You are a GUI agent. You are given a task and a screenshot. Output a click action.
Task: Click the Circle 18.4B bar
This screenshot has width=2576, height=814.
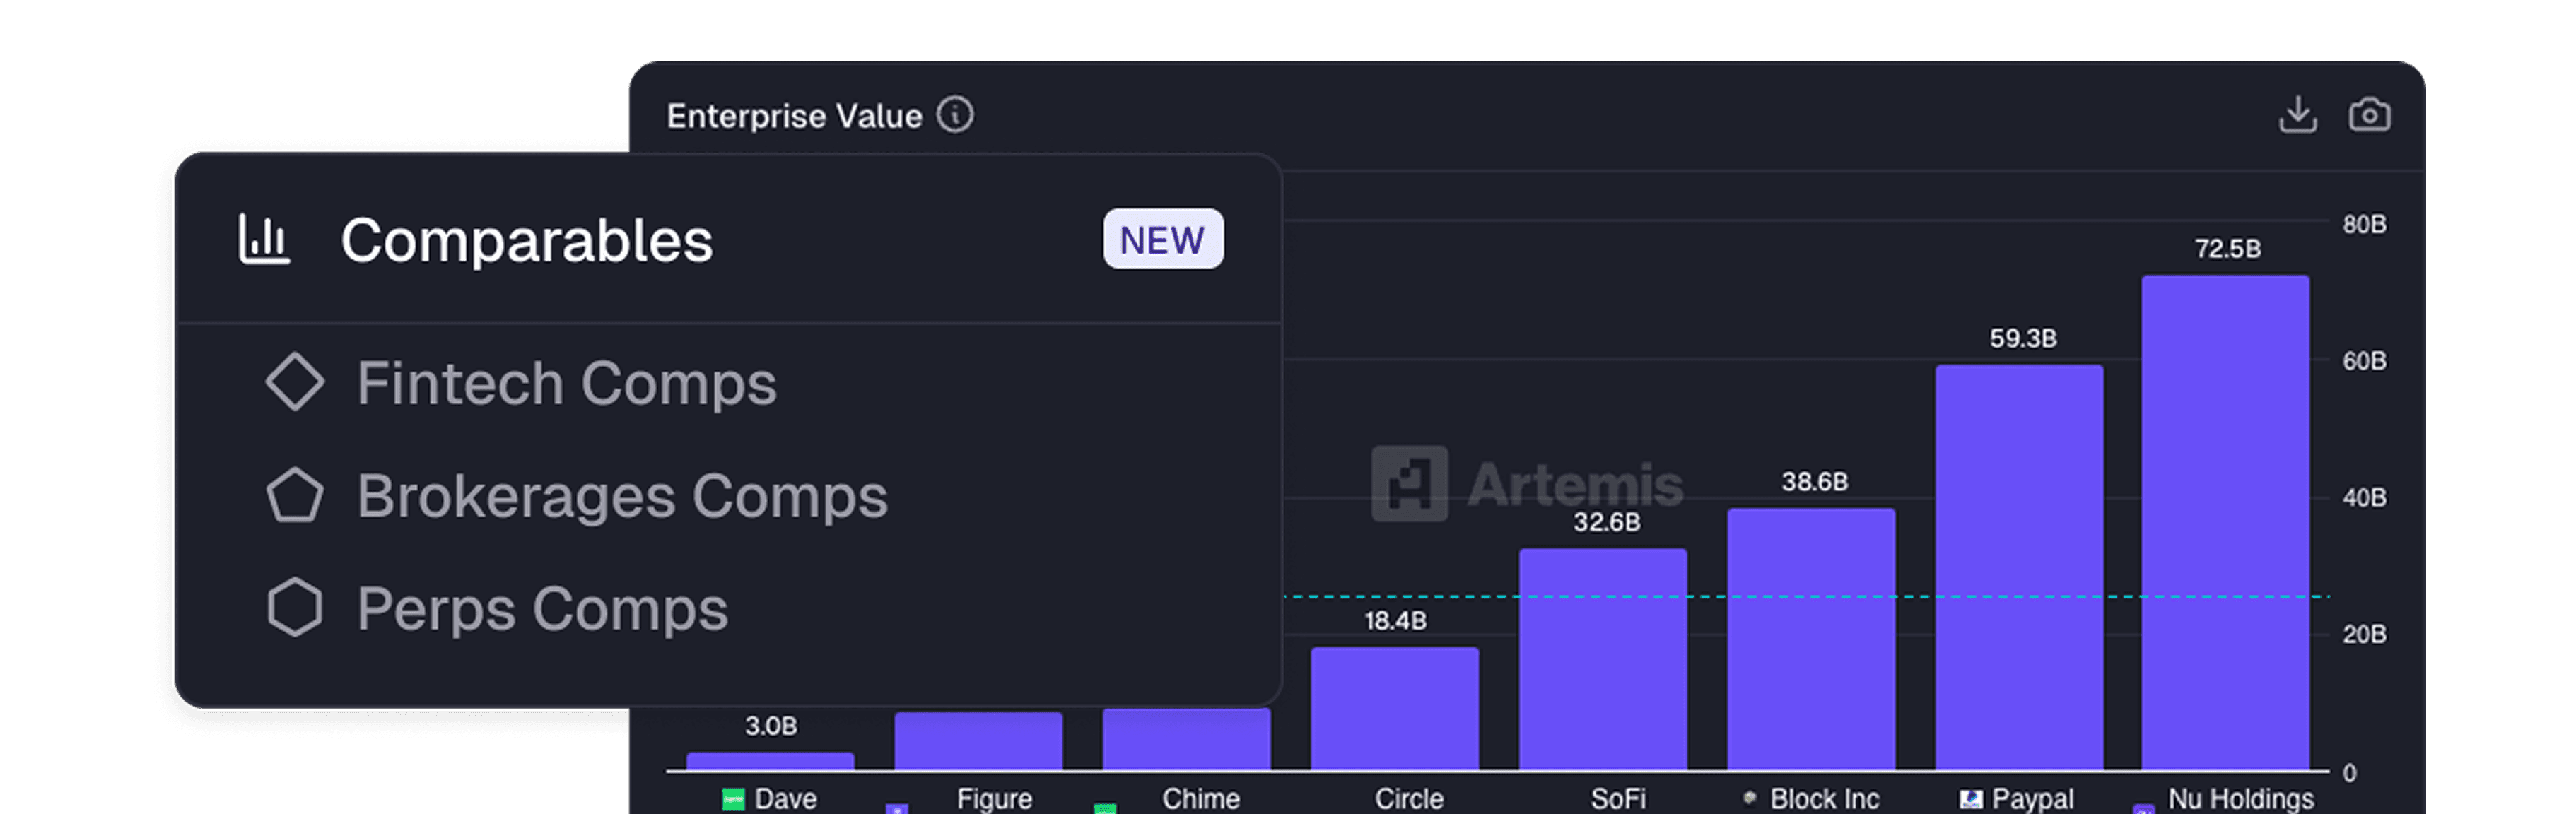pyautogui.click(x=1395, y=708)
